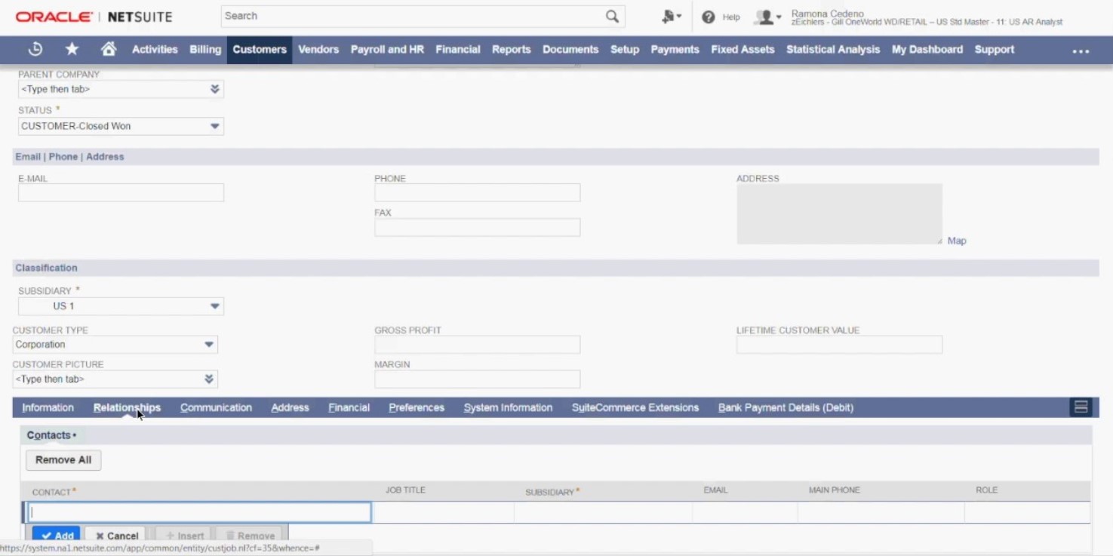Go to Home via house icon
The width and height of the screenshot is (1113, 556).
point(109,49)
